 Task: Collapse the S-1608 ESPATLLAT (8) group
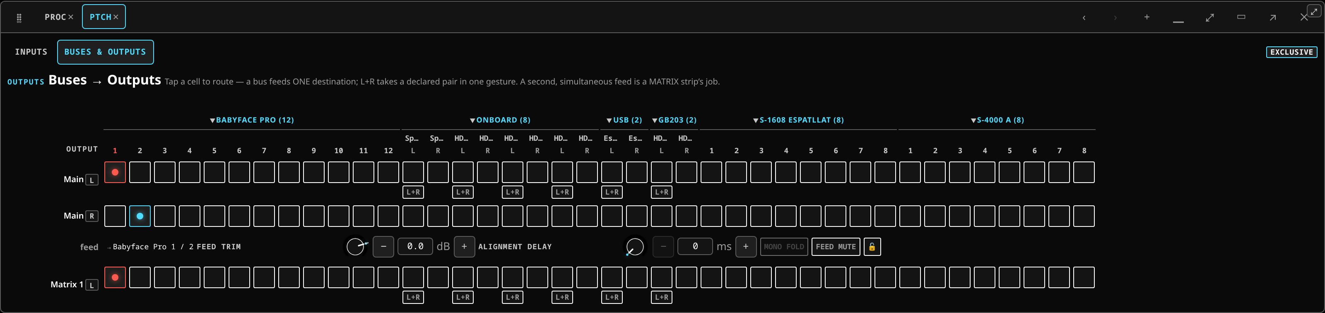click(798, 120)
